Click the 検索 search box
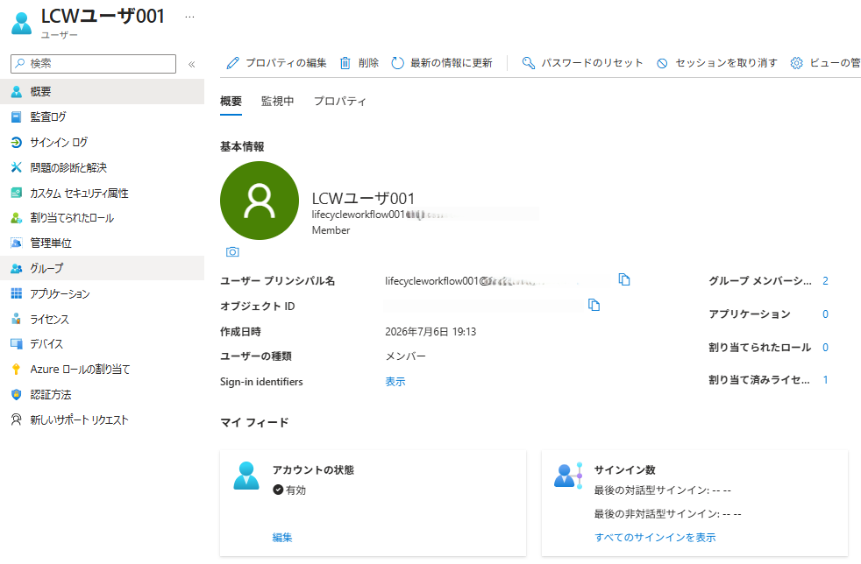Image resolution: width=861 pixels, height=564 pixels. (93, 64)
